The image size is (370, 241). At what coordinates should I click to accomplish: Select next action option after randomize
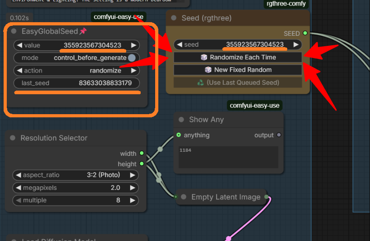click(x=133, y=70)
